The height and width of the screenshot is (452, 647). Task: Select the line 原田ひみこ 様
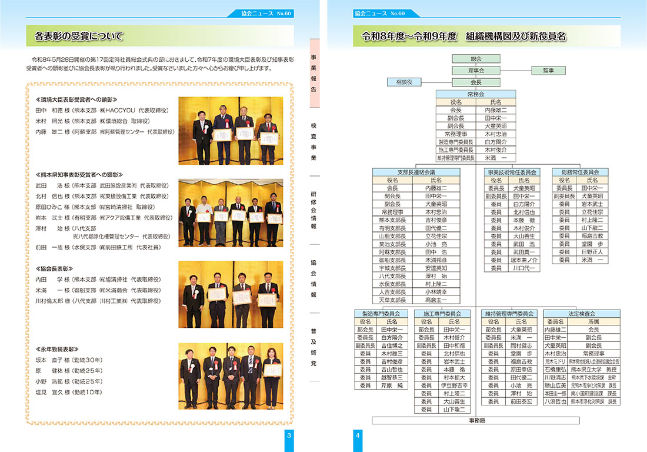95,207
